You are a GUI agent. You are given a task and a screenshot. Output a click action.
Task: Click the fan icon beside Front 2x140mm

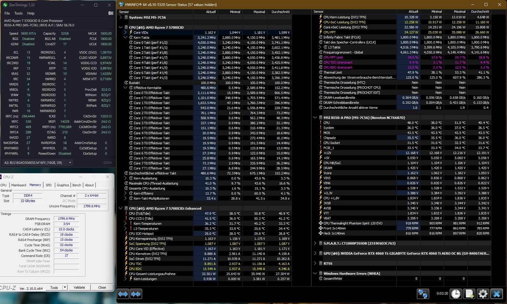320,228
